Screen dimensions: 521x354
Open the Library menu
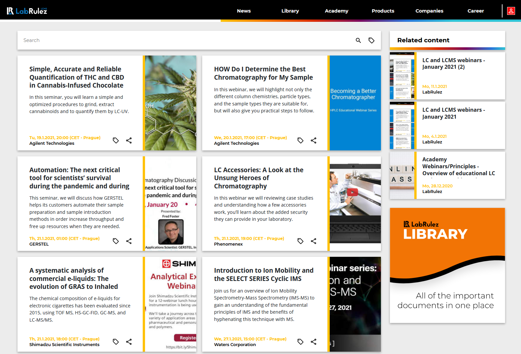(x=290, y=11)
